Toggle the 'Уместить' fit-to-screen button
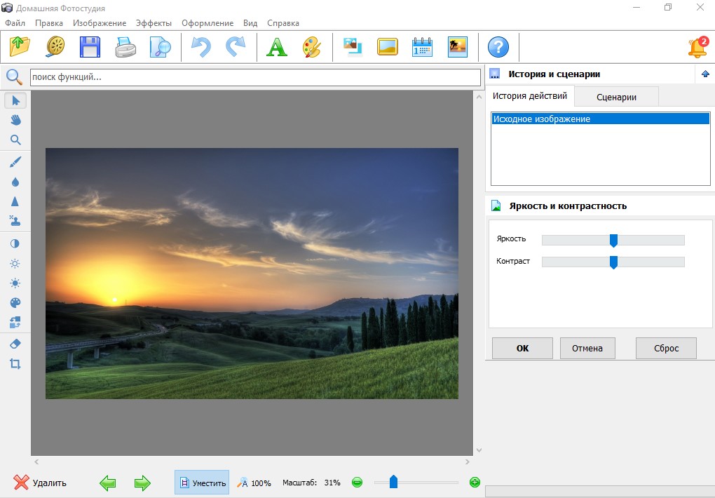715x498 pixels. (x=202, y=483)
